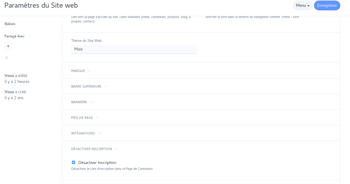Image resolution: width=350 pixels, height=184 pixels.
Task: Click the "Désactiver le Lien d'Inscription" description text
Action: tap(112, 169)
